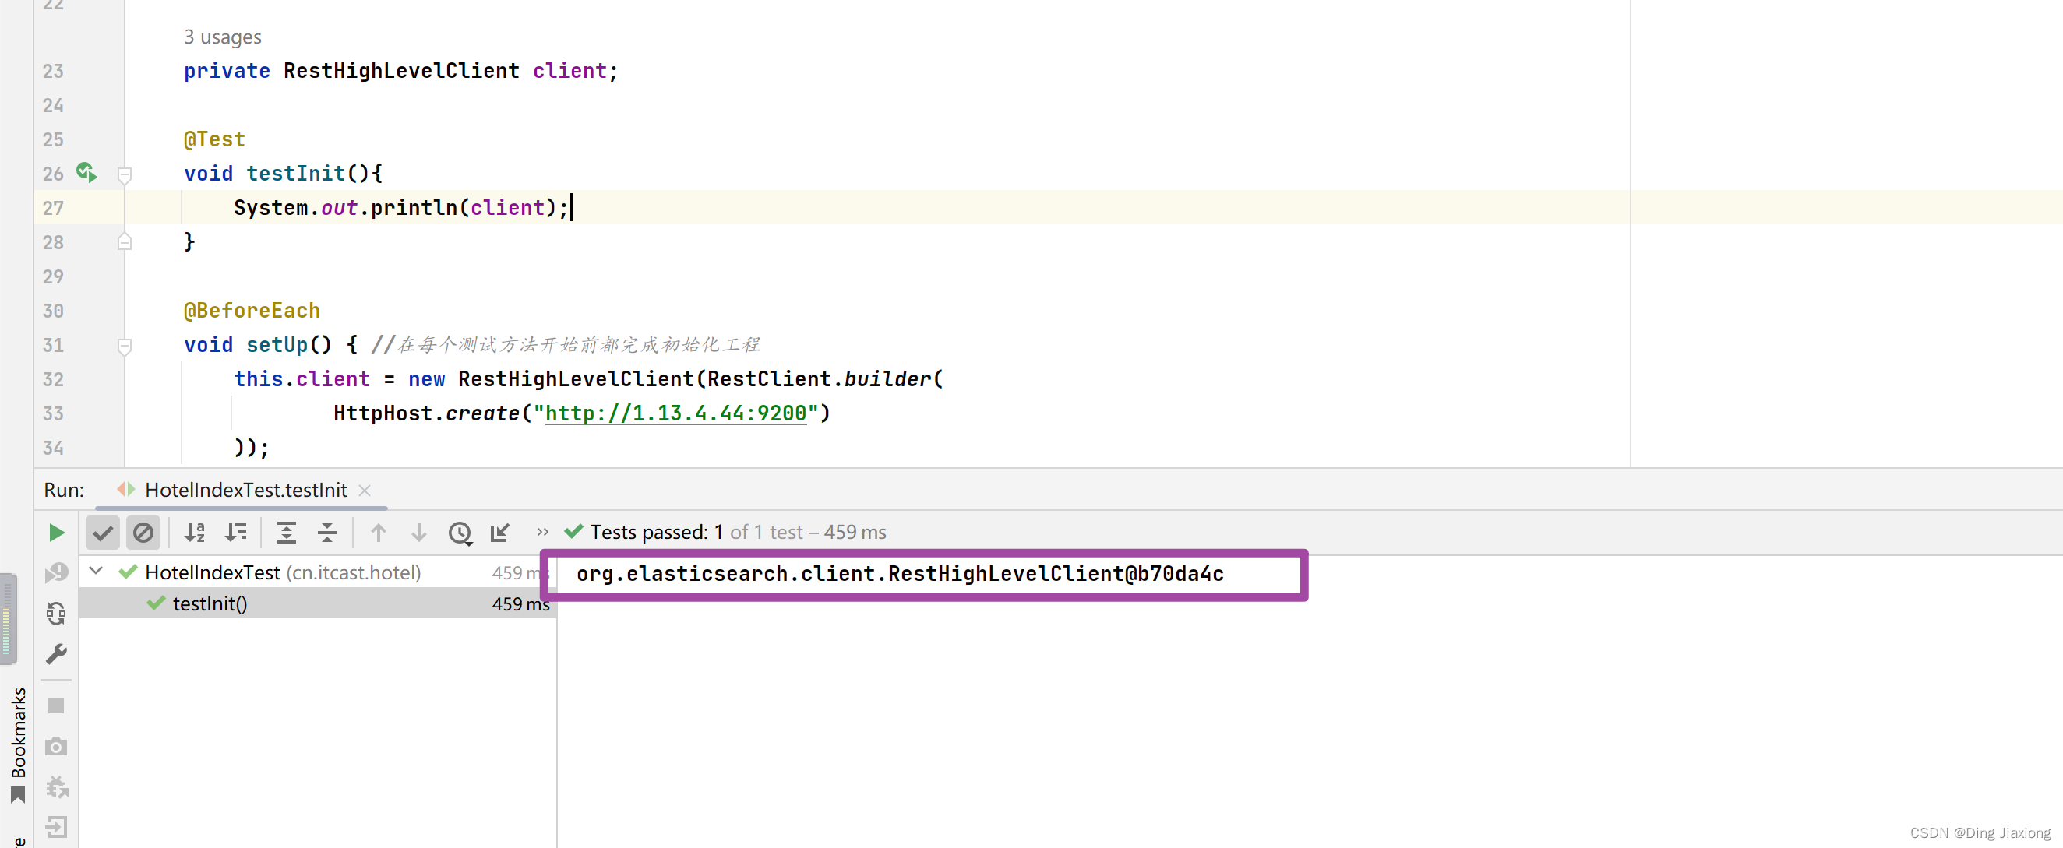The image size is (2063, 848).
Task: Click the grey Stop square icon
Action: coord(56,705)
